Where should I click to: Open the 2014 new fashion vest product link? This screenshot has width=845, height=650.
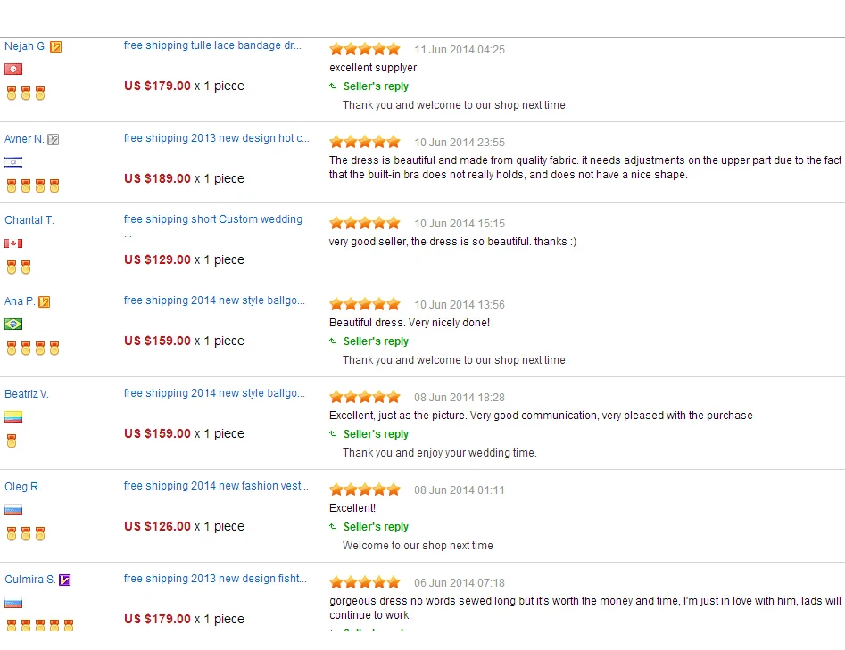(x=216, y=486)
